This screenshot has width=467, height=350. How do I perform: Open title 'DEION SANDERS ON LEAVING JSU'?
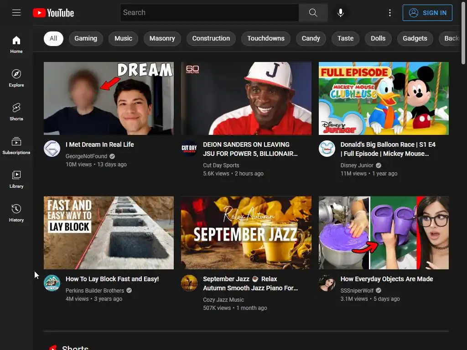pos(250,149)
